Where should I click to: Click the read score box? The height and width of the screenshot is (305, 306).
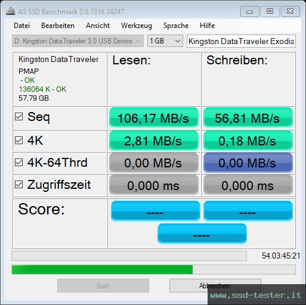155,211
